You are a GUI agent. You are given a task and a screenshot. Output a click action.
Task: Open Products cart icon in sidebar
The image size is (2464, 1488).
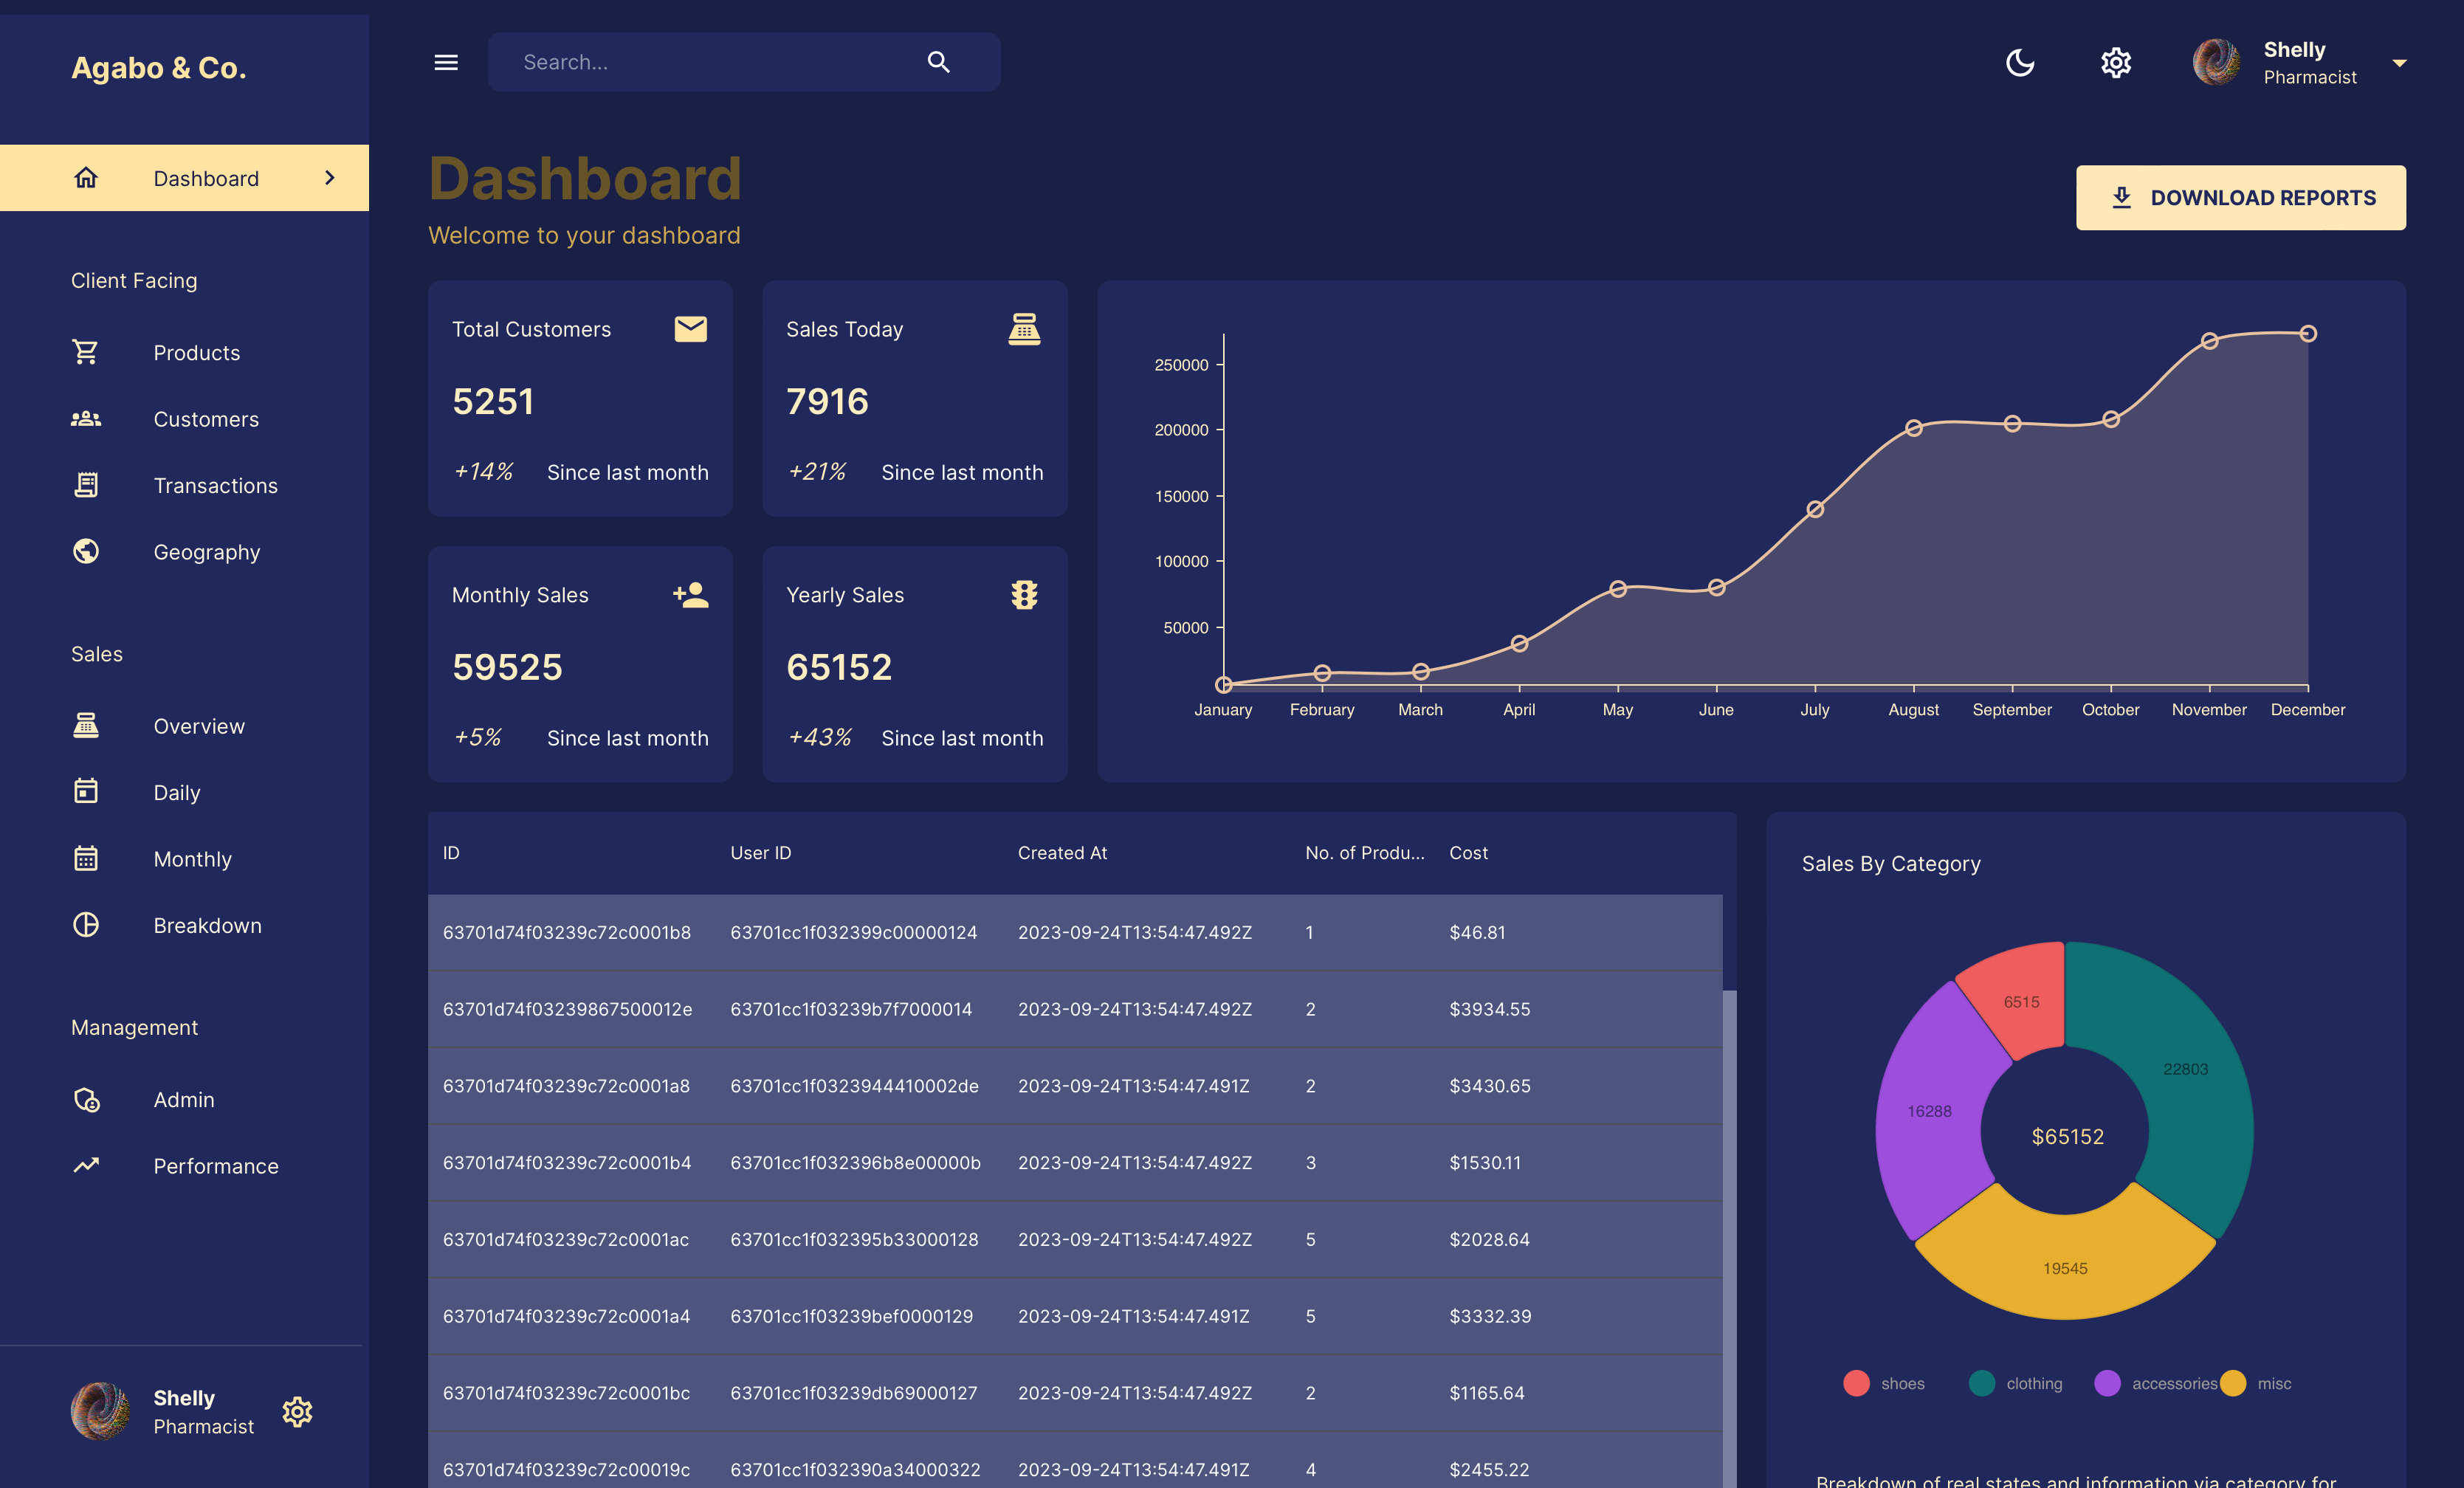86,352
